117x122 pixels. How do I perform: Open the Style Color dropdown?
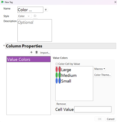pyautogui.click(x=24, y=16)
